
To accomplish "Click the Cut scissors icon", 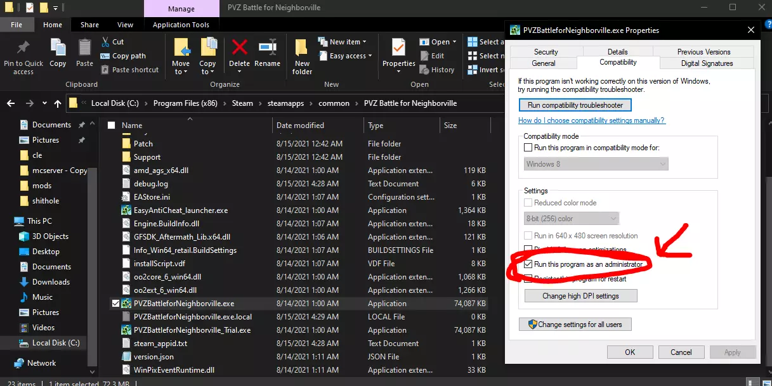I will pos(105,42).
